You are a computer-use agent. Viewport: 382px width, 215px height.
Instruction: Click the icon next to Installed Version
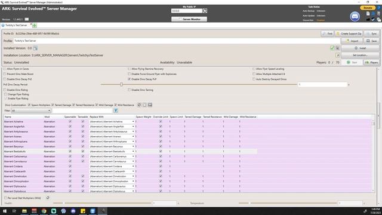35,48
